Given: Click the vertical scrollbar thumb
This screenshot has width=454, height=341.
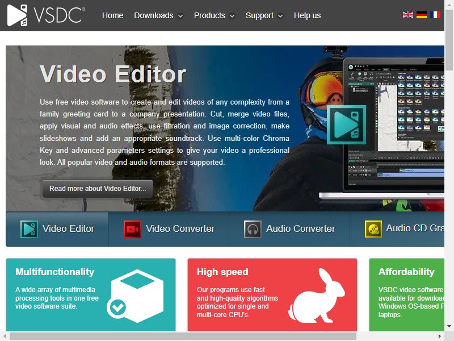Looking at the screenshot, I should coord(449,39).
